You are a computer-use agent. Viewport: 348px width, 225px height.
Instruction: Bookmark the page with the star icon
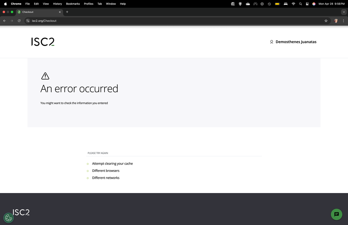(326, 21)
